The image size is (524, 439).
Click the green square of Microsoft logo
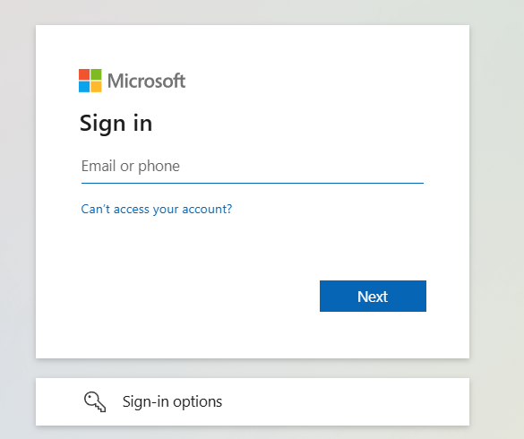96,74
